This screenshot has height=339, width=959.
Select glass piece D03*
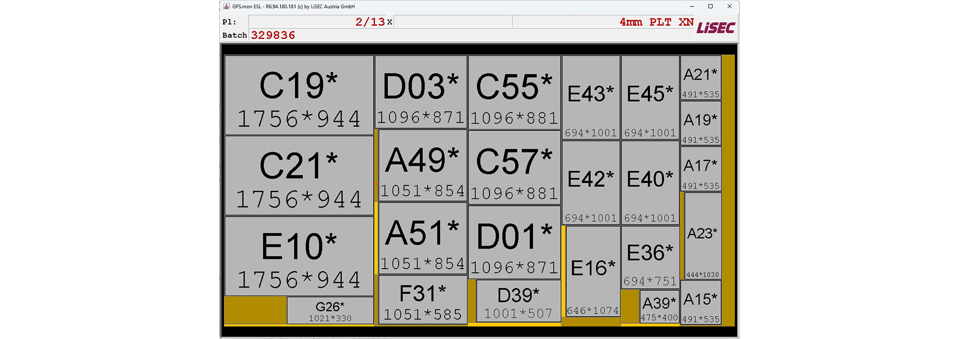(x=421, y=92)
